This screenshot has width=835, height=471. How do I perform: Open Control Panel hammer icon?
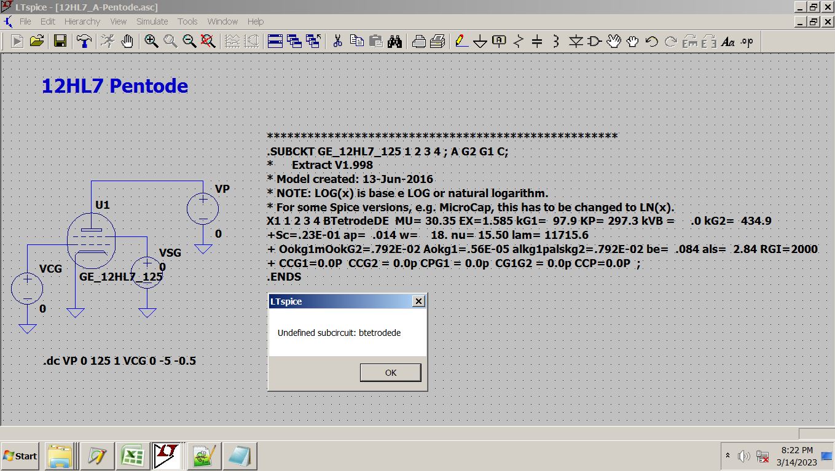click(84, 41)
